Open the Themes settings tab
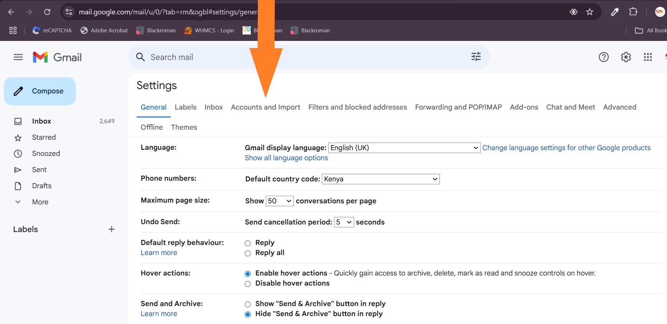667x324 pixels. pos(184,127)
